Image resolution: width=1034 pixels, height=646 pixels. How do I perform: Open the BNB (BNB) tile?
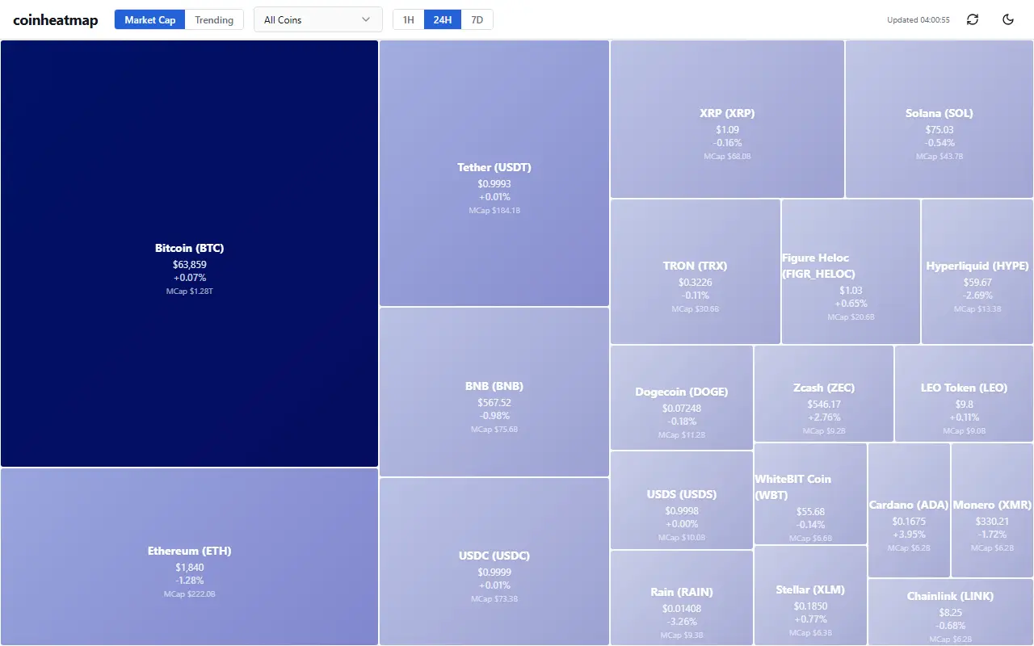pos(494,392)
